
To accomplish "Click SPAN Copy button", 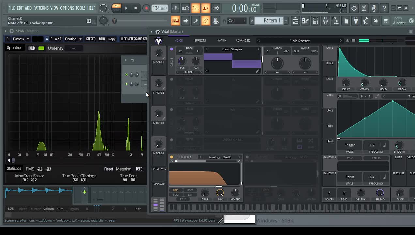I will tap(112, 39).
